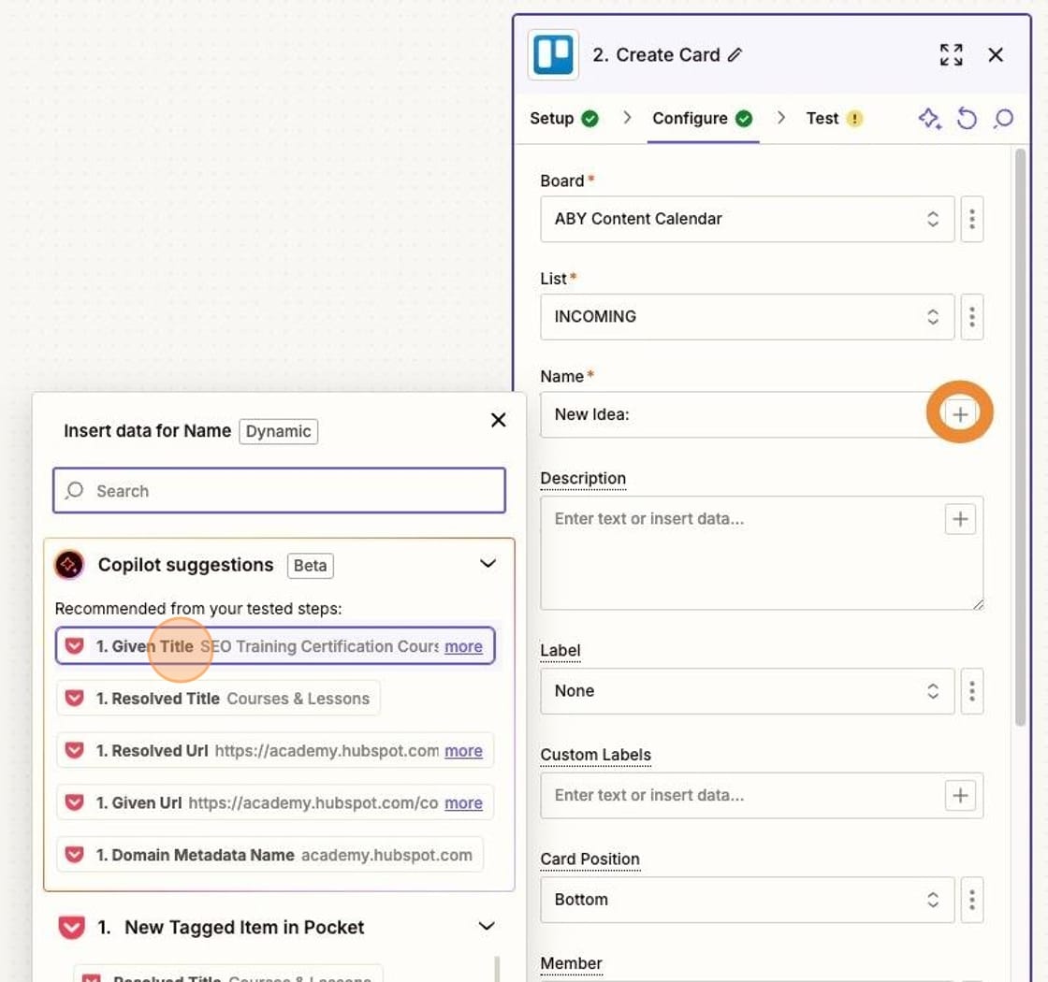Click the Pocket icon on Resolved Title suggestion

pyautogui.click(x=74, y=698)
